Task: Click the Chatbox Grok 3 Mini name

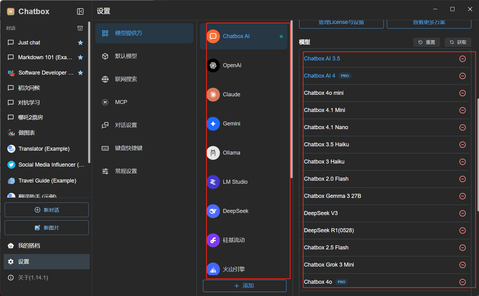Action: click(x=329, y=265)
